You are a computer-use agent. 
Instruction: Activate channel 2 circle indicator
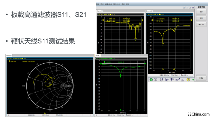click(156, 80)
